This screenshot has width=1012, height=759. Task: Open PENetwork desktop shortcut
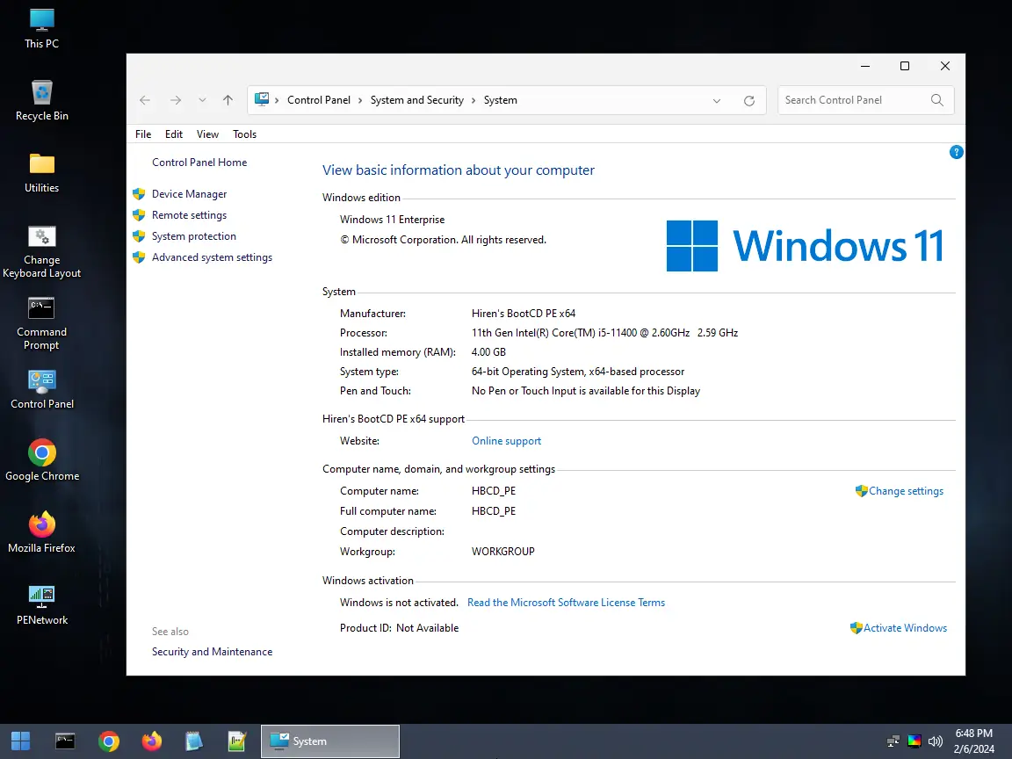[x=42, y=605]
